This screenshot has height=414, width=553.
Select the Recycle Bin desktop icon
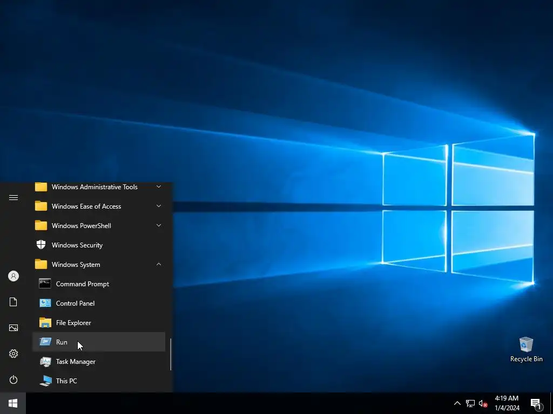526,344
